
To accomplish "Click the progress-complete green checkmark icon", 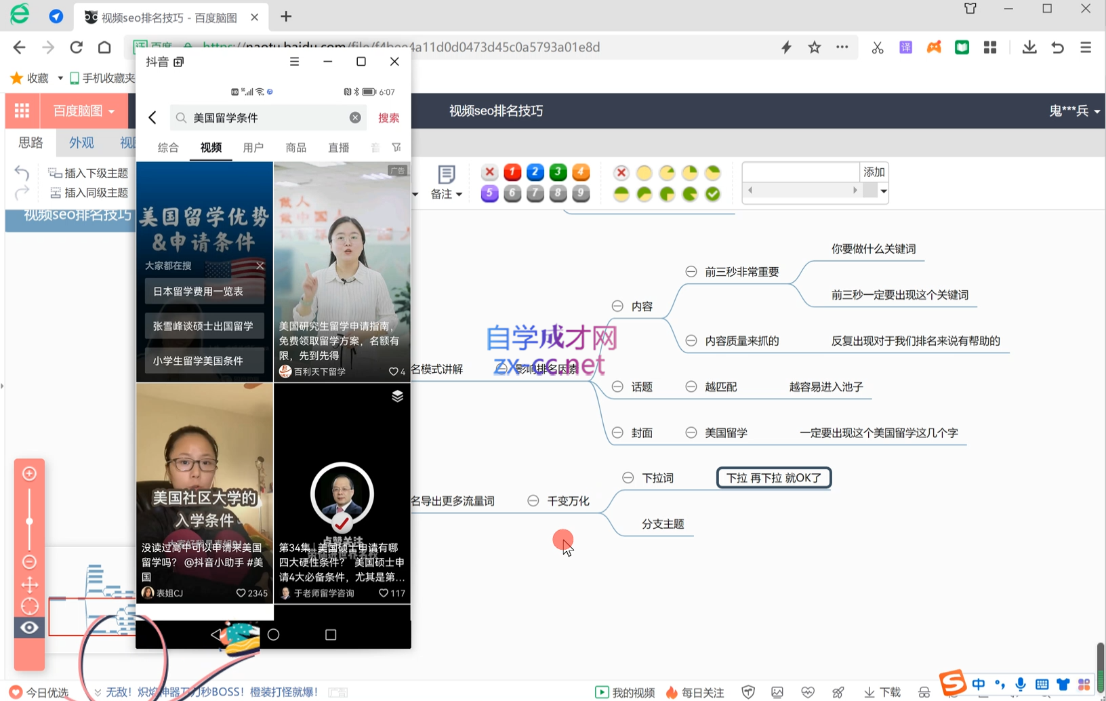I will (712, 194).
